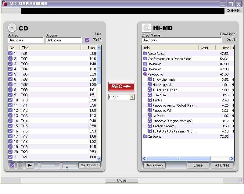Screen dimensions: 244x194
Task: Select the Tr10 title in the CD list
Action: [24, 100]
